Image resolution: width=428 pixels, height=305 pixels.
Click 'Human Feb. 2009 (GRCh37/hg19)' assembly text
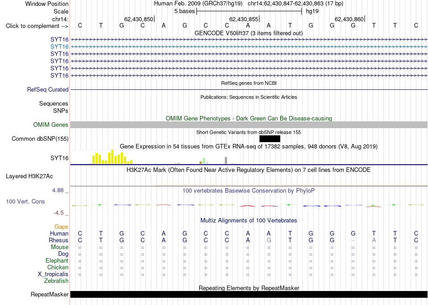click(198, 4)
